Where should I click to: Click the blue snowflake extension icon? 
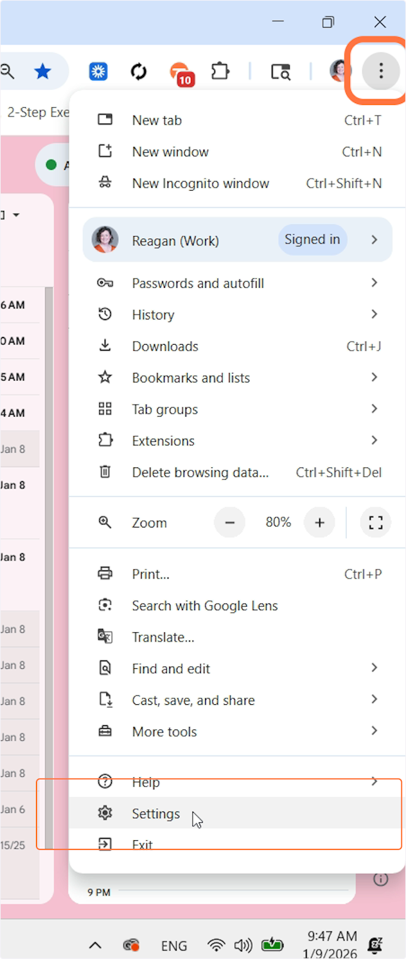(98, 72)
